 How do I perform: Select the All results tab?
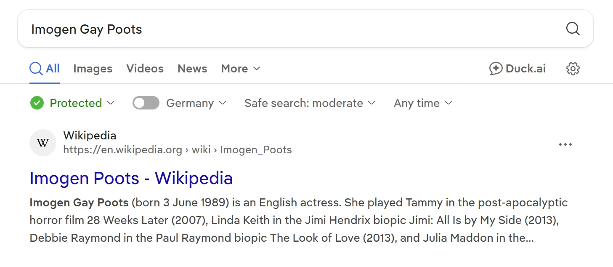click(45, 69)
